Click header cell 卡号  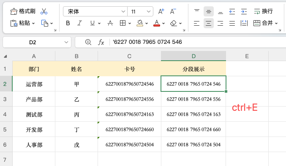click(x=129, y=69)
